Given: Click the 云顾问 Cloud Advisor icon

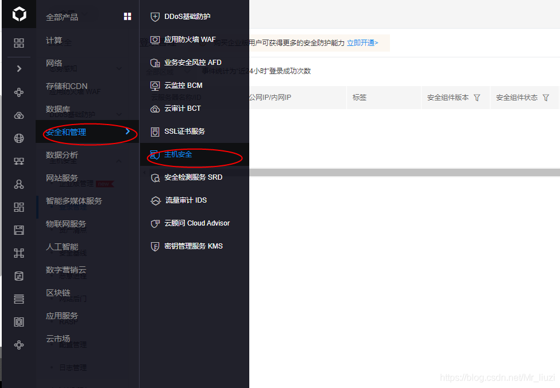Looking at the screenshot, I should point(155,223).
